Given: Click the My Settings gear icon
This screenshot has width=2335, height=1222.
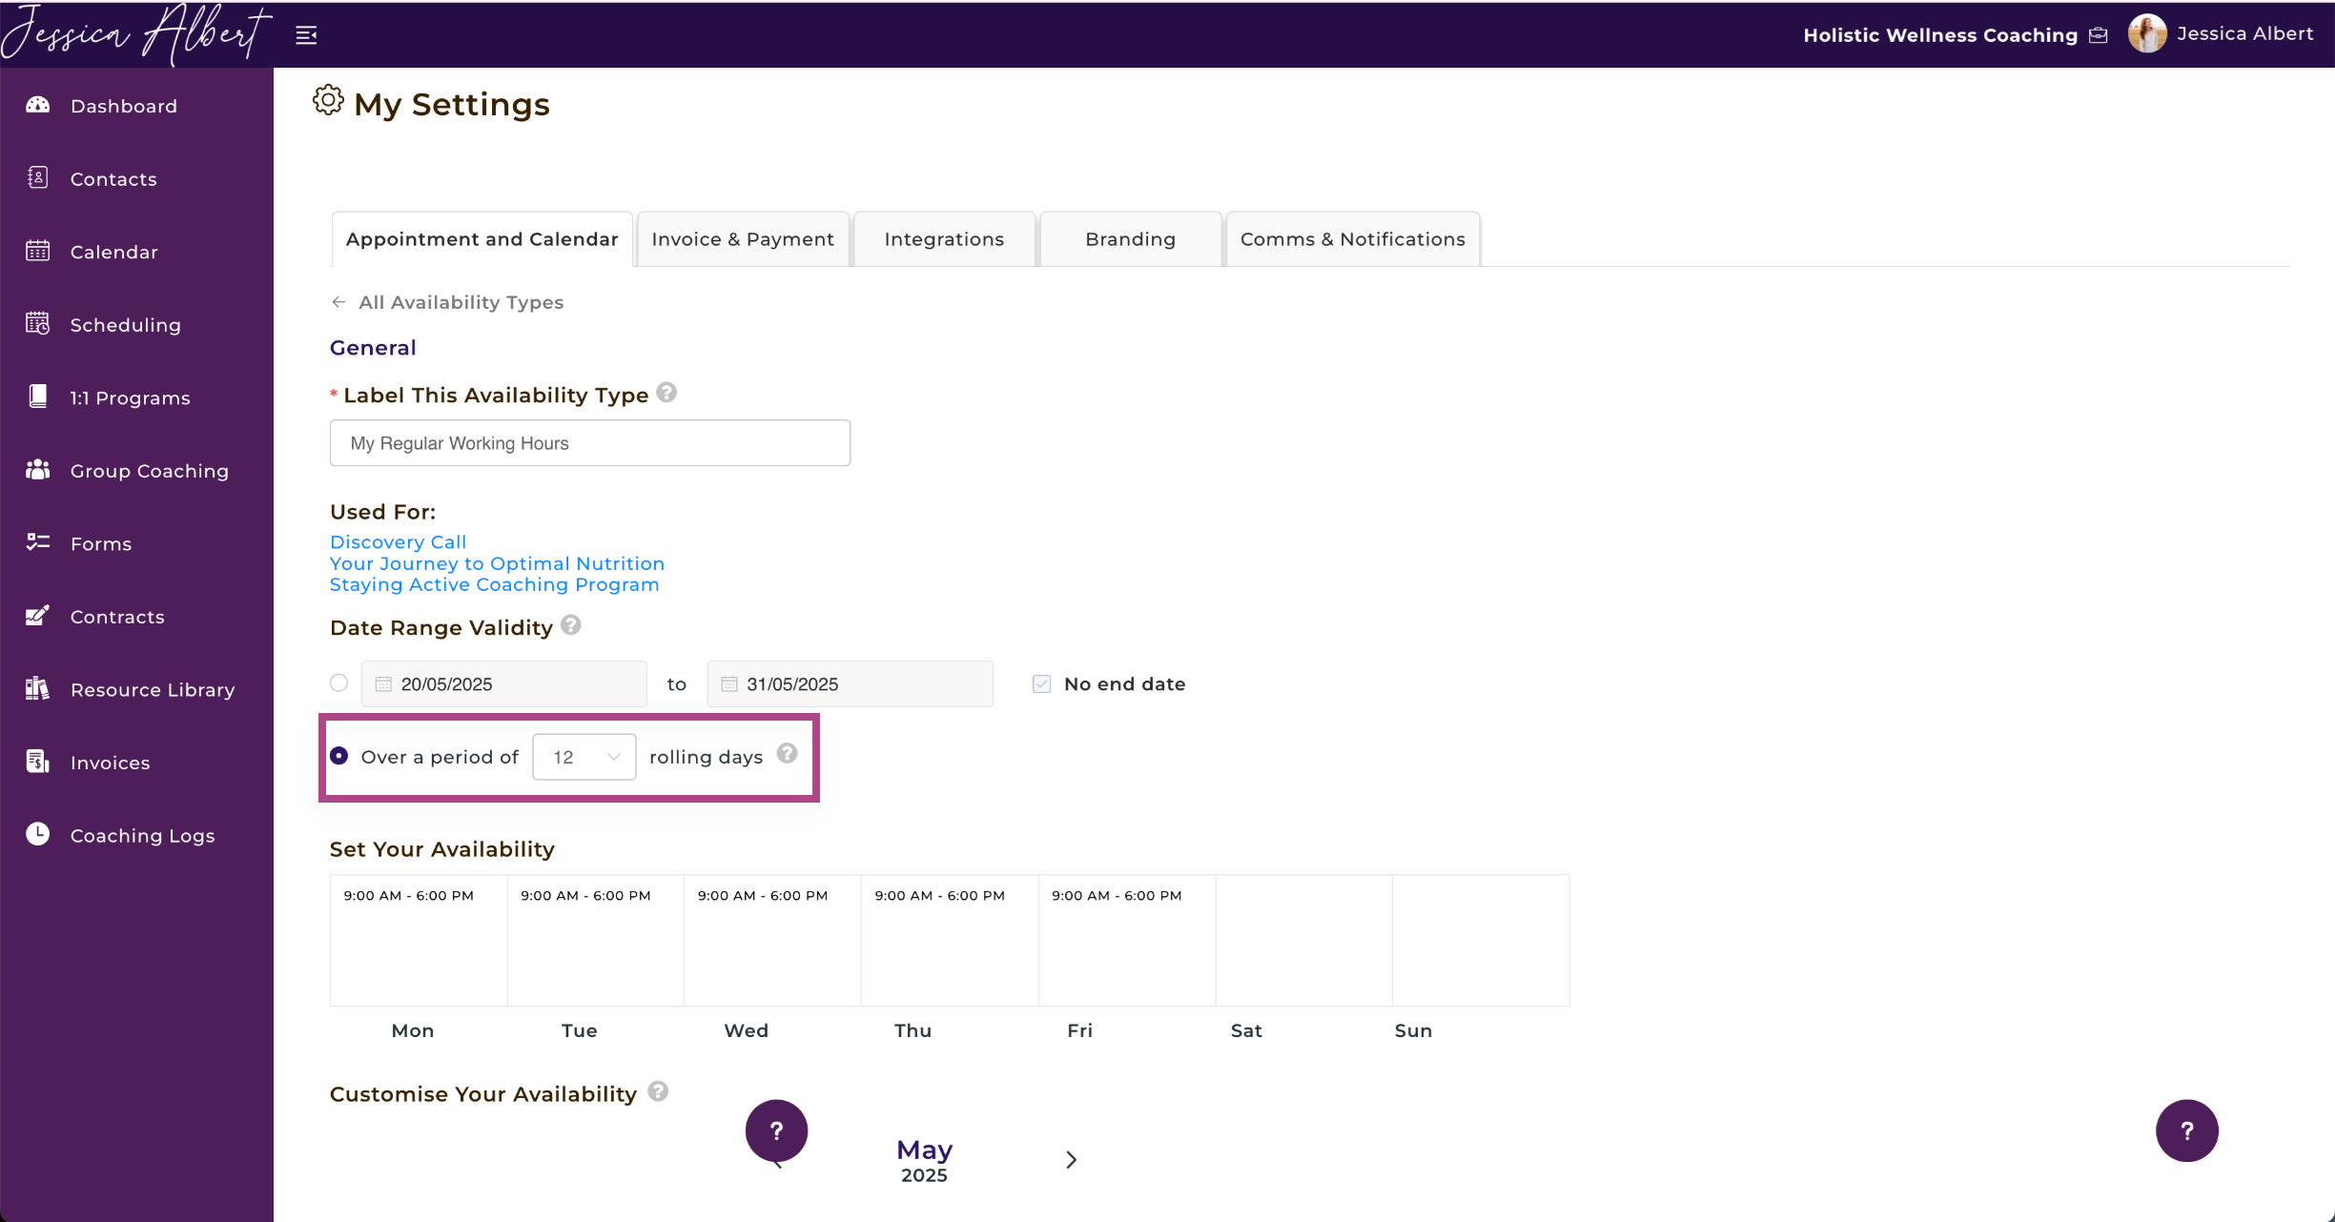Looking at the screenshot, I should click(328, 100).
